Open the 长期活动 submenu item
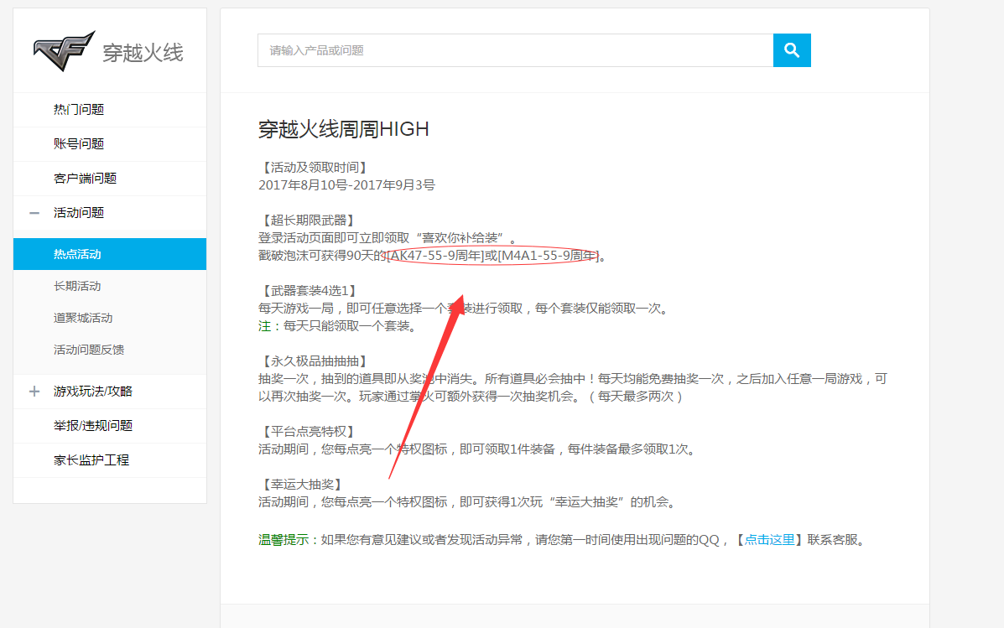This screenshot has width=1004, height=628. coord(77,286)
